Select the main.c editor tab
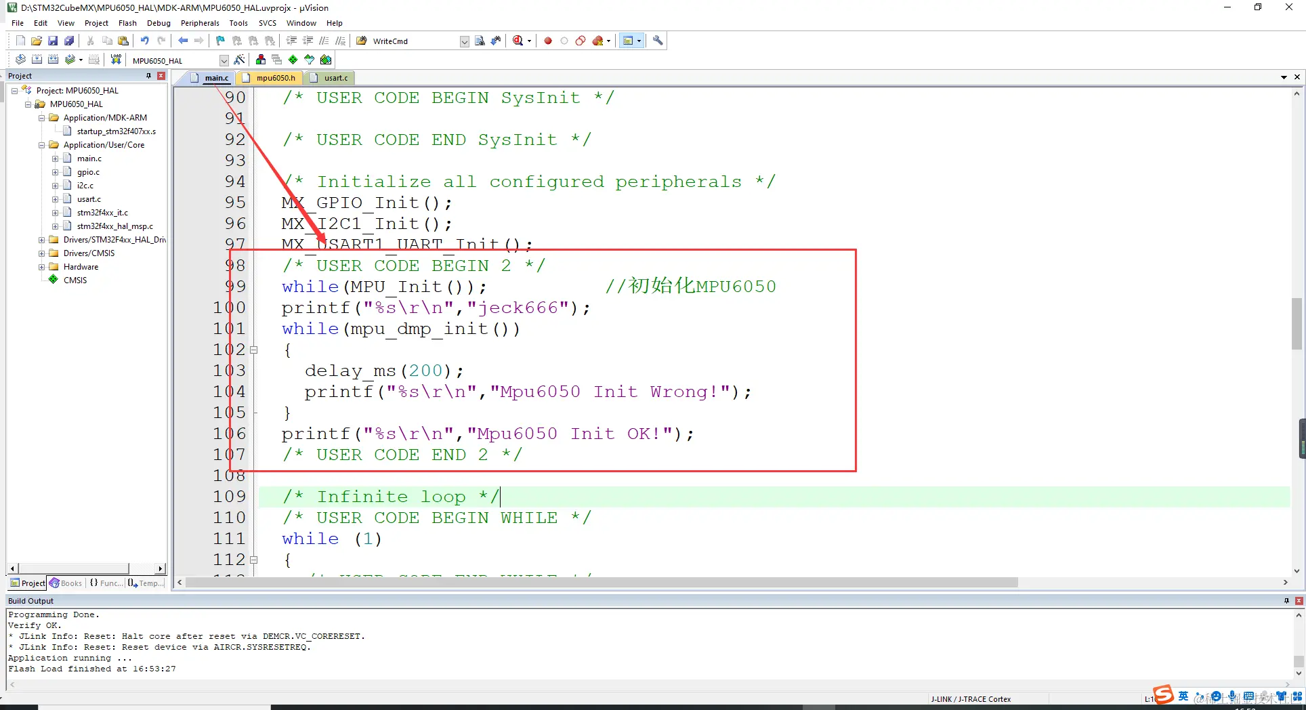Viewport: 1306px width, 710px height. point(210,78)
